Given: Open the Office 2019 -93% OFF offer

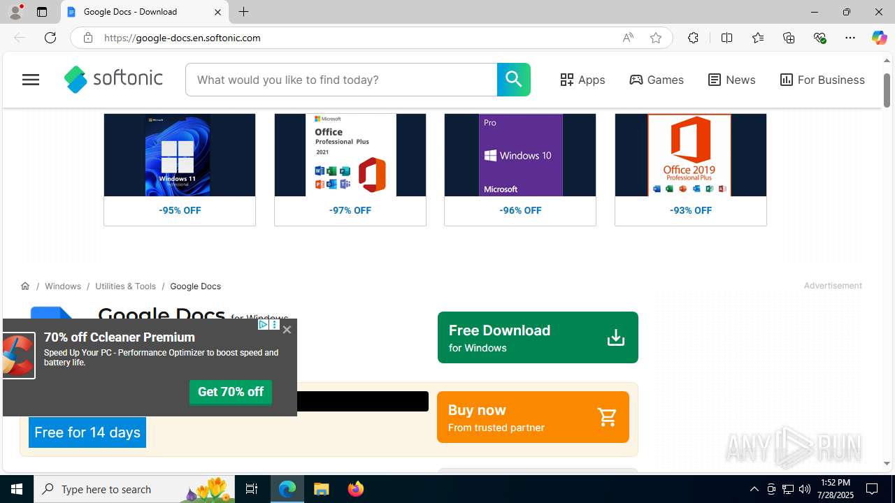Looking at the screenshot, I should [691, 170].
